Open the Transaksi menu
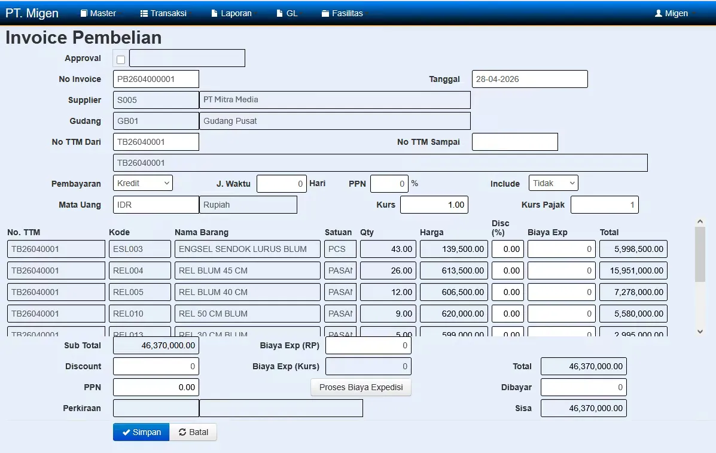The image size is (716, 453). (x=163, y=13)
